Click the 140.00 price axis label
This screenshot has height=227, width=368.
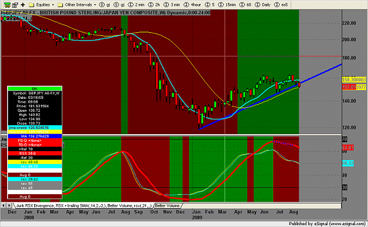tap(349, 101)
